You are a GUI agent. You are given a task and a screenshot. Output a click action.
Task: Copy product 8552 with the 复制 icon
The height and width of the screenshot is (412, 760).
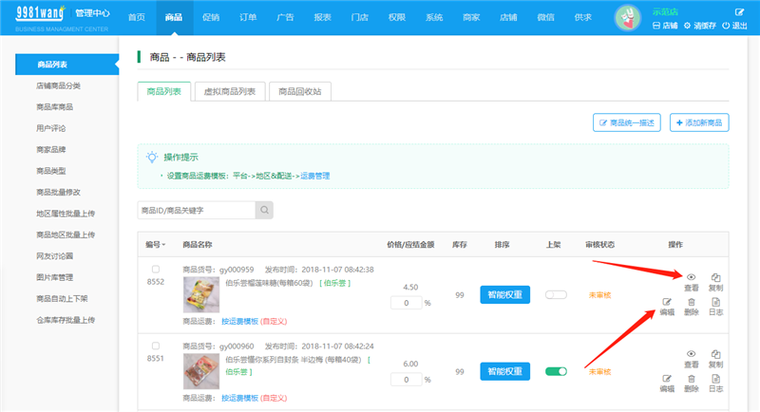(715, 276)
